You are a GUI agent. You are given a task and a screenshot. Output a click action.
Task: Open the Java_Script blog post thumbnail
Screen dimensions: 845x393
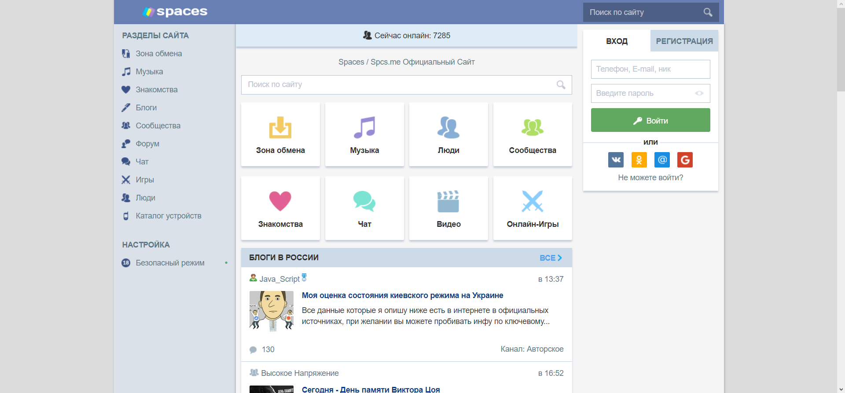click(272, 311)
